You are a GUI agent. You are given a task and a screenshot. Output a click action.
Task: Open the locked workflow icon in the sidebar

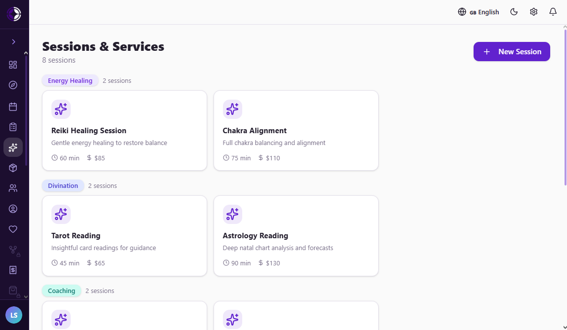(x=14, y=250)
